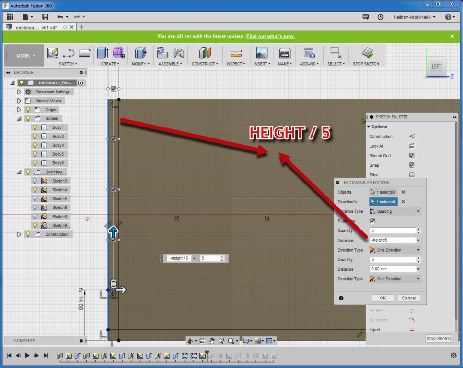Screen dimensions: 463x368
Task: Expand the Named Views node
Action: coord(19,101)
